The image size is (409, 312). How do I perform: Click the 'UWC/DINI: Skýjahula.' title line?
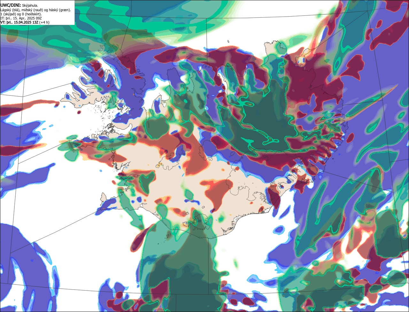[19, 5]
